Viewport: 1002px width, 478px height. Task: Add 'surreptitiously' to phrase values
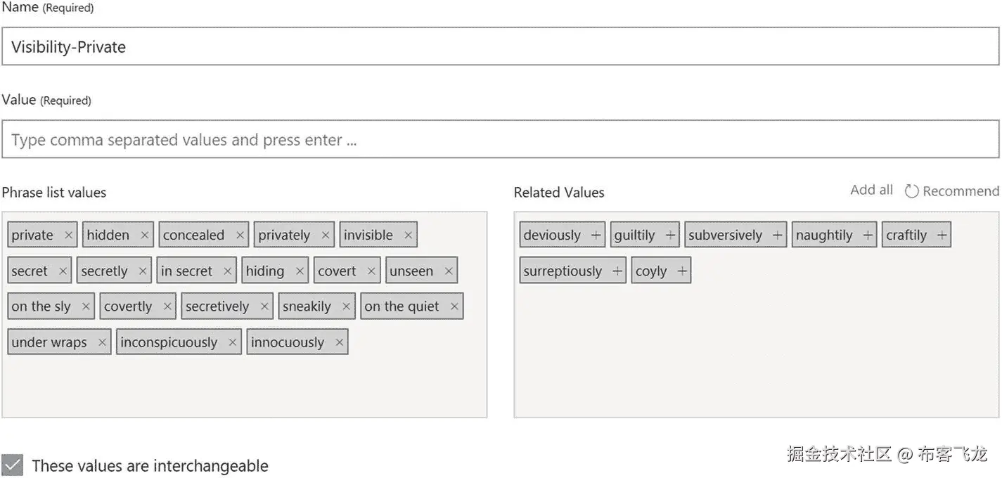point(617,271)
